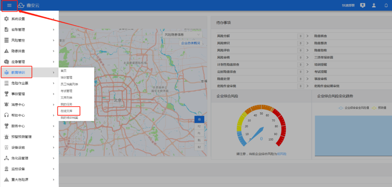This screenshot has height=187, width=392.
Task: Select 在线文库 from submenu
Action: click(67, 111)
